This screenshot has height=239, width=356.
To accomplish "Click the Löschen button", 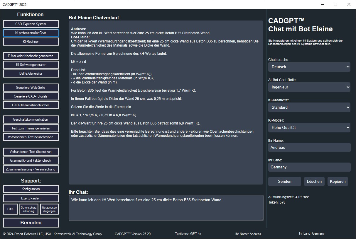I will tap(314, 181).
